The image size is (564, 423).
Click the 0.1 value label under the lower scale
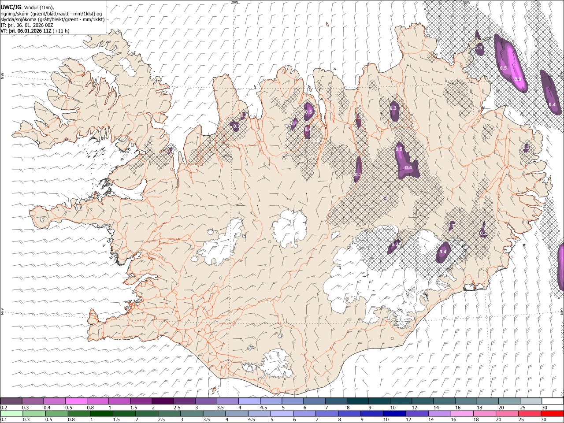(x=4, y=419)
